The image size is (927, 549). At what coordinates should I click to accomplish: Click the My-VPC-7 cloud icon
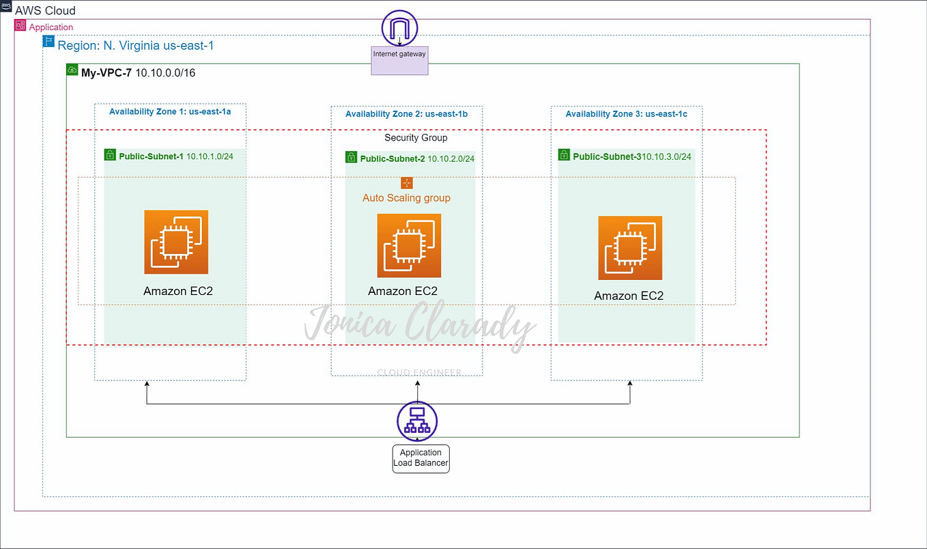tap(72, 69)
